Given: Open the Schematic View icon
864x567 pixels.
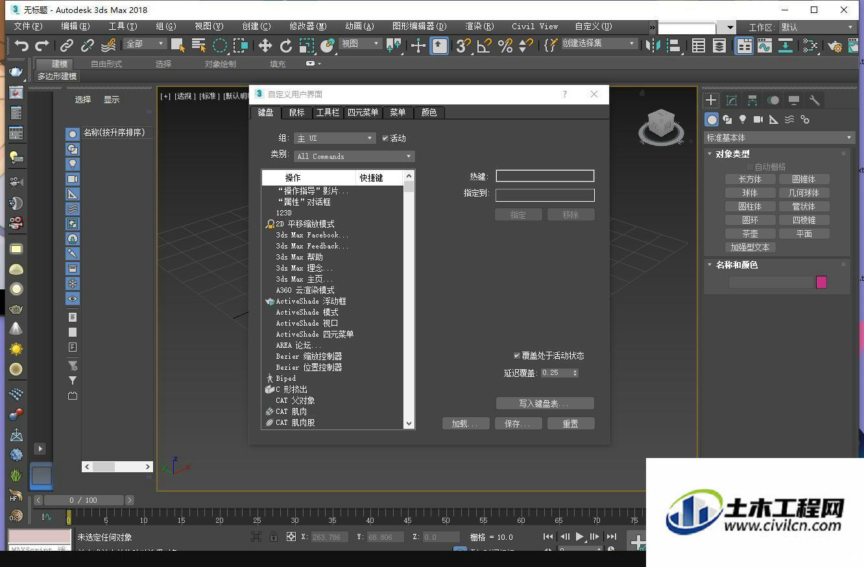Looking at the screenshot, I should pos(810,45).
